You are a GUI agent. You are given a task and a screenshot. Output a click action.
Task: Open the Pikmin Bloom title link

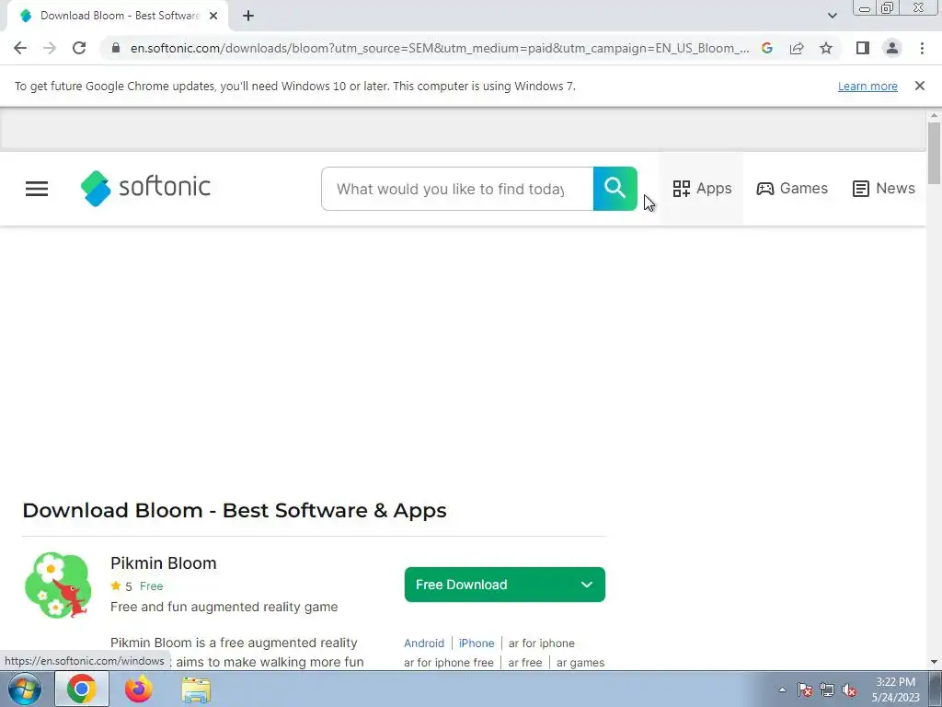(x=164, y=563)
